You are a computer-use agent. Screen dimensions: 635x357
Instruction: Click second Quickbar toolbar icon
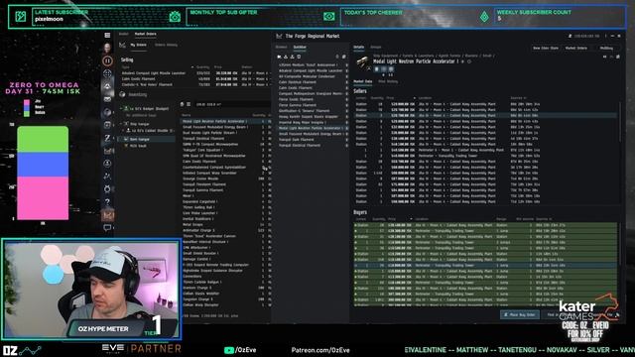pyautogui.click(x=286, y=57)
